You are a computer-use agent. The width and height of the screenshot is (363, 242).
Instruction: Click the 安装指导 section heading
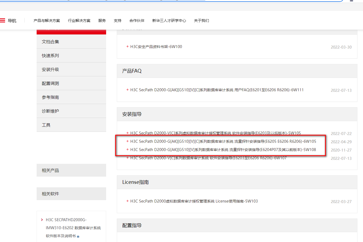(x=132, y=114)
